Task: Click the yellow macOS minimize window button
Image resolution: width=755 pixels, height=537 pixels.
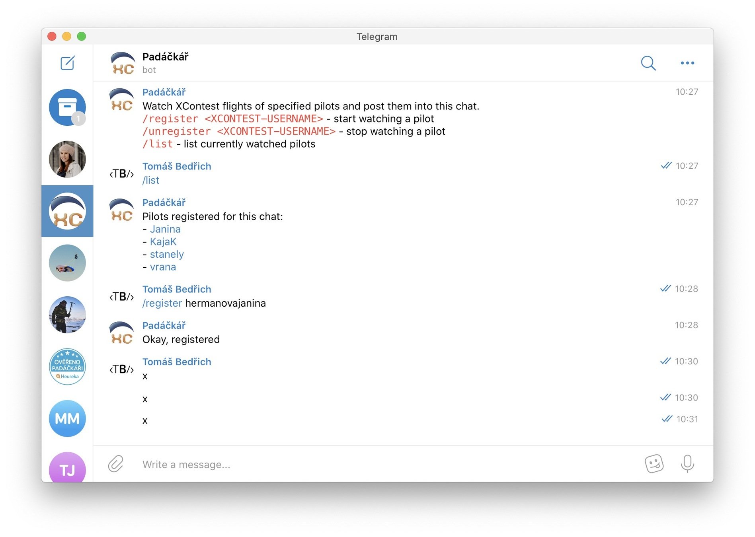Action: click(x=66, y=37)
